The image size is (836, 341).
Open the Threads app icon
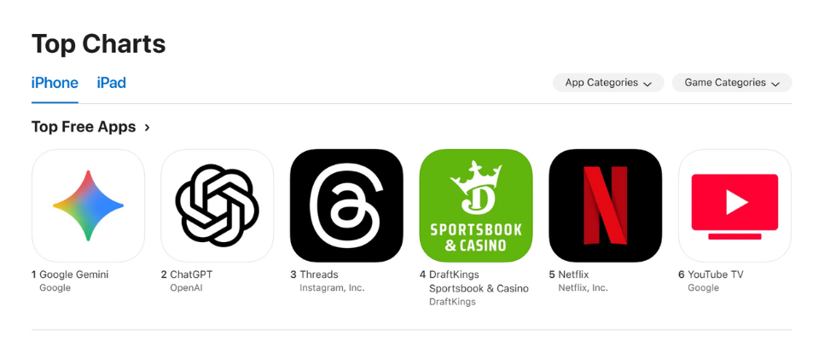(346, 205)
